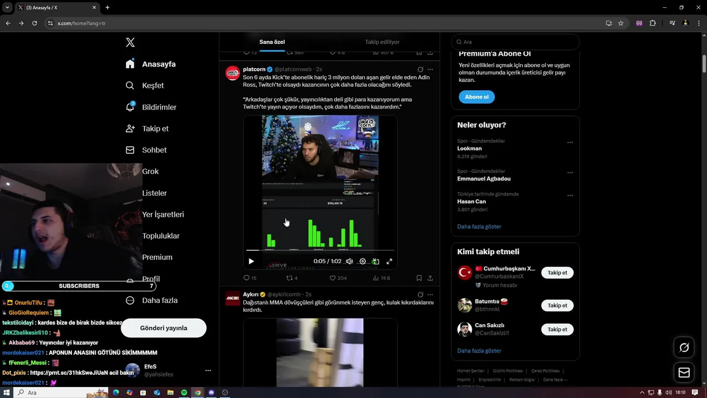Seek on the video progress bar
Screen dimensions: 707x398
pyautogui.click(x=320, y=250)
